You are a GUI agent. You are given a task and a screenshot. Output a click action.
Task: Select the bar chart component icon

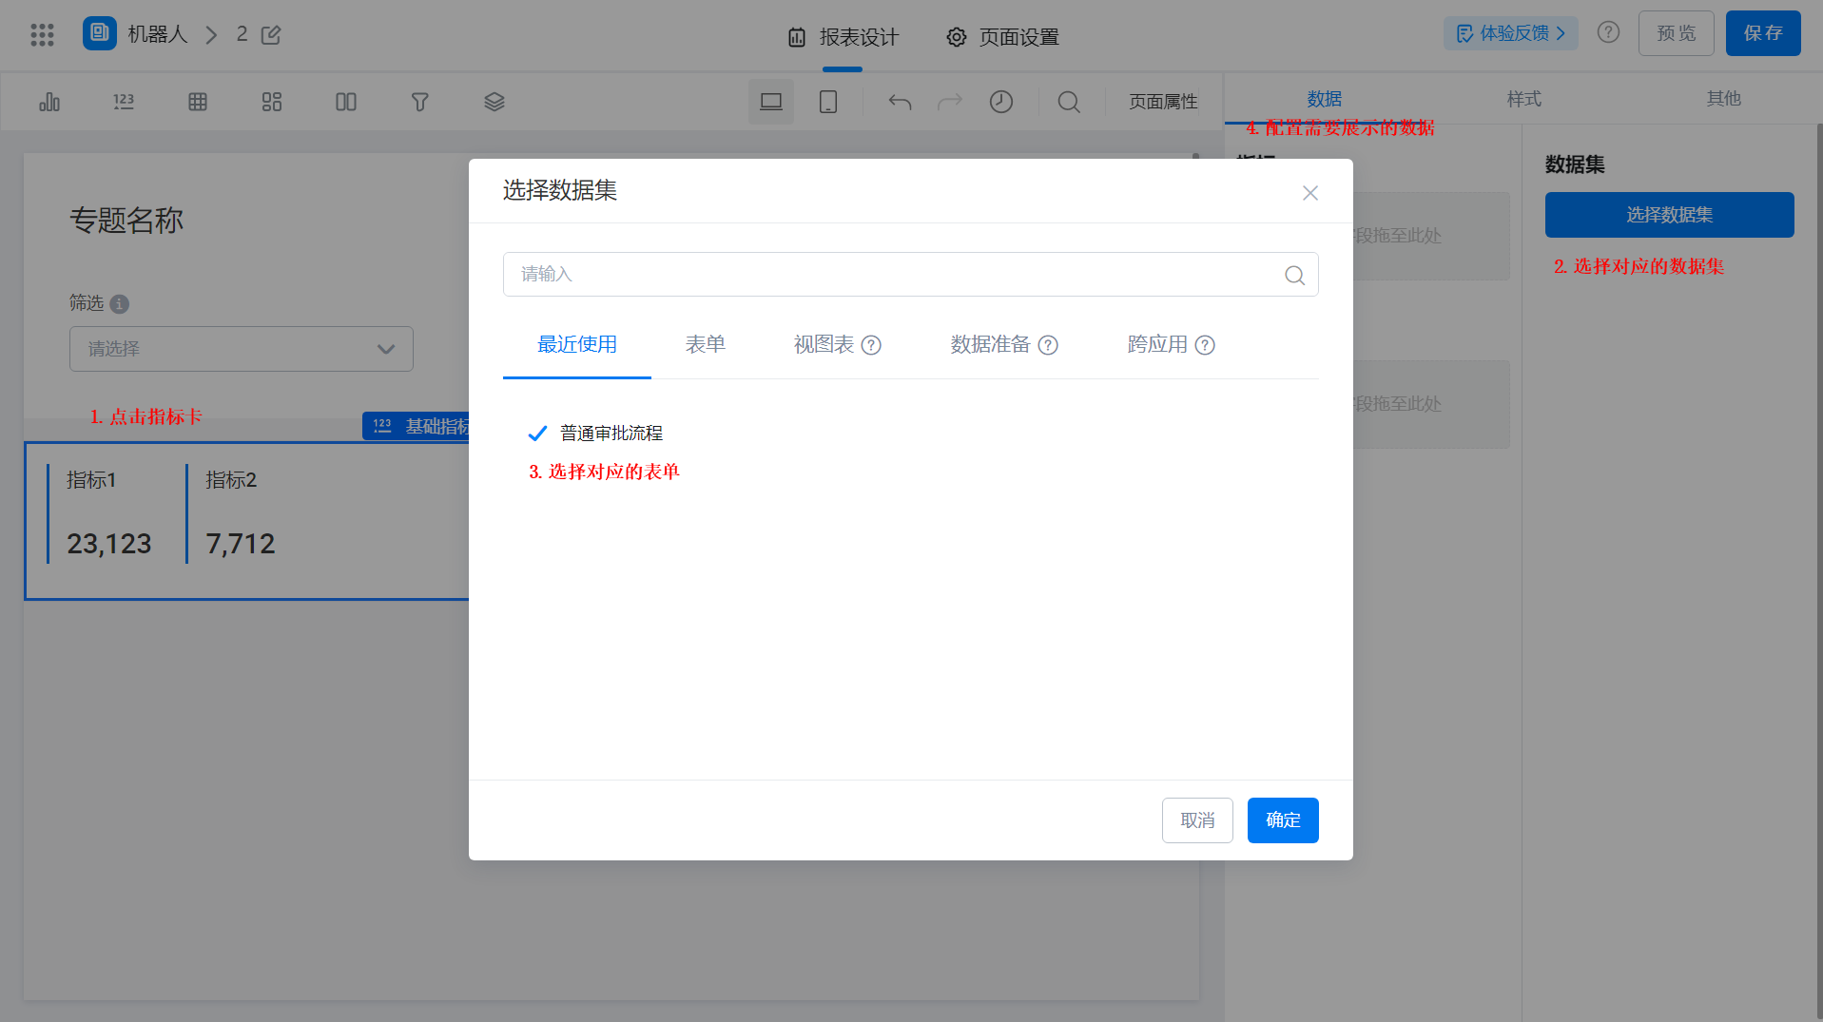(49, 102)
